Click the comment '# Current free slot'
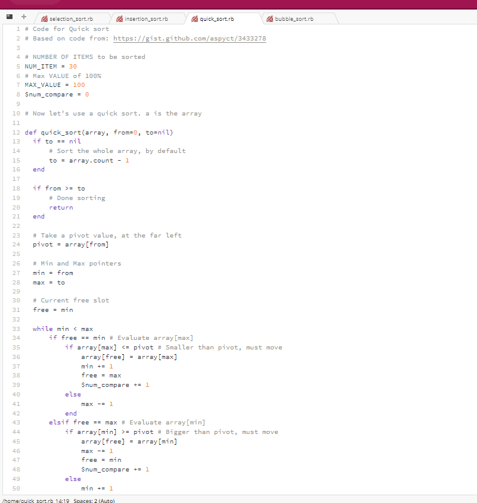Viewport: 477px width, 503px height. [71, 300]
